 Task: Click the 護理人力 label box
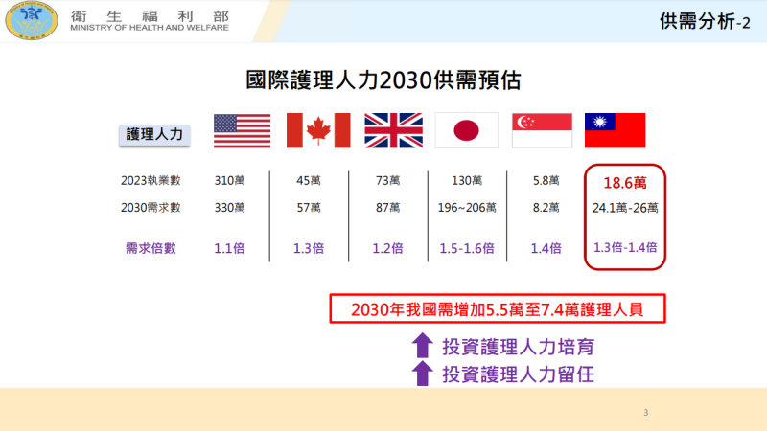(x=154, y=134)
